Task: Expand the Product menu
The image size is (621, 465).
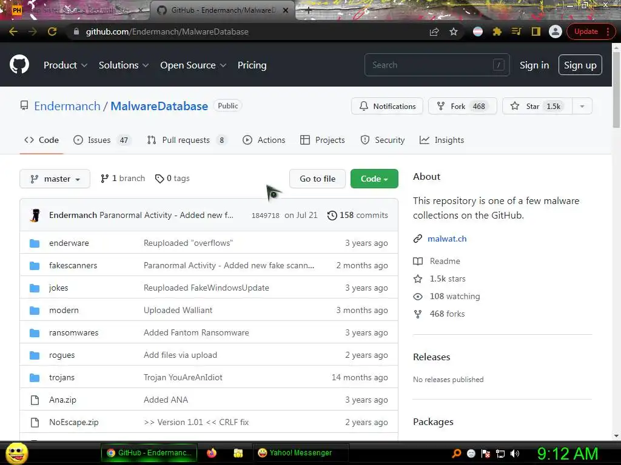Action: click(65, 65)
